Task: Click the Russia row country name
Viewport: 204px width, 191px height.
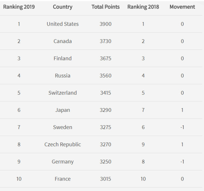Action: coord(63,76)
